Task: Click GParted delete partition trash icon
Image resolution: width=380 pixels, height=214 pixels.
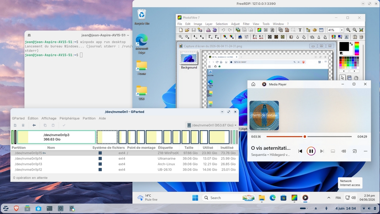Action: pyautogui.click(x=23, y=125)
